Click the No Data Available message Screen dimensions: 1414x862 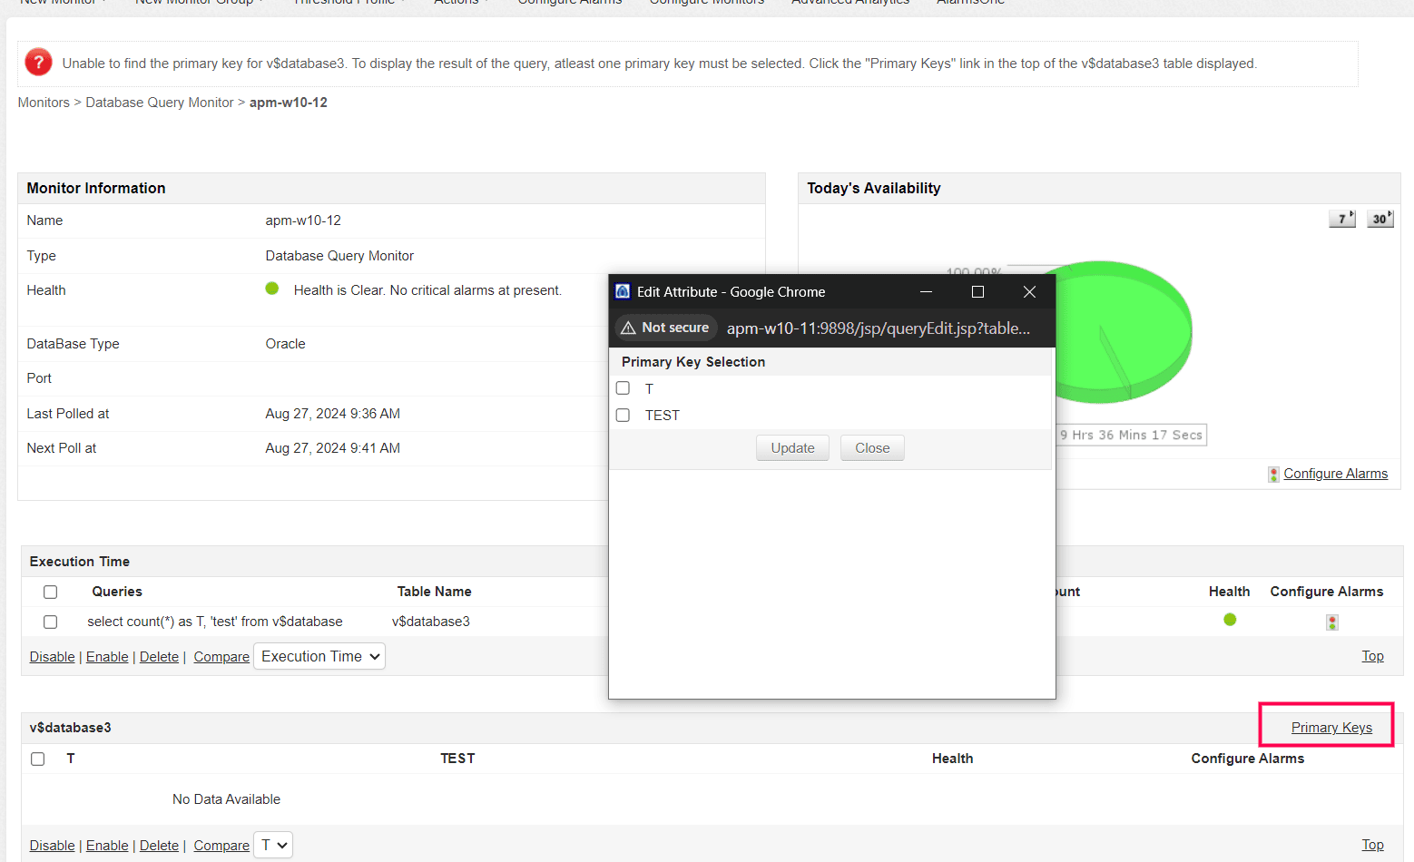point(226,799)
